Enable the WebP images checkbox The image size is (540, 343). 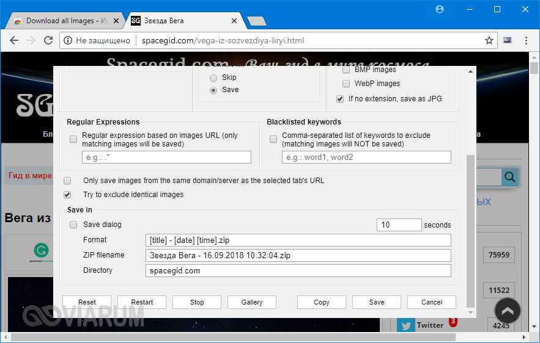tap(346, 84)
